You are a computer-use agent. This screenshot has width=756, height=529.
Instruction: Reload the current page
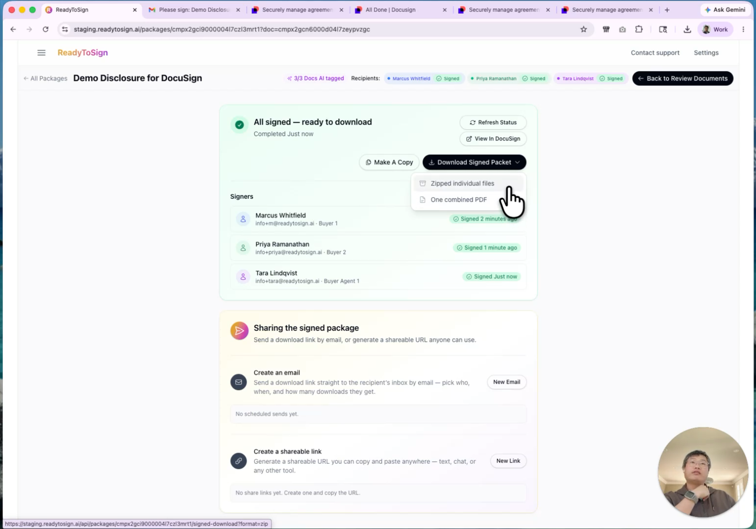pyautogui.click(x=46, y=29)
